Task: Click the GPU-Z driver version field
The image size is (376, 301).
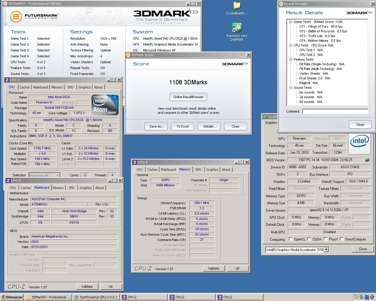Action: click(329, 210)
